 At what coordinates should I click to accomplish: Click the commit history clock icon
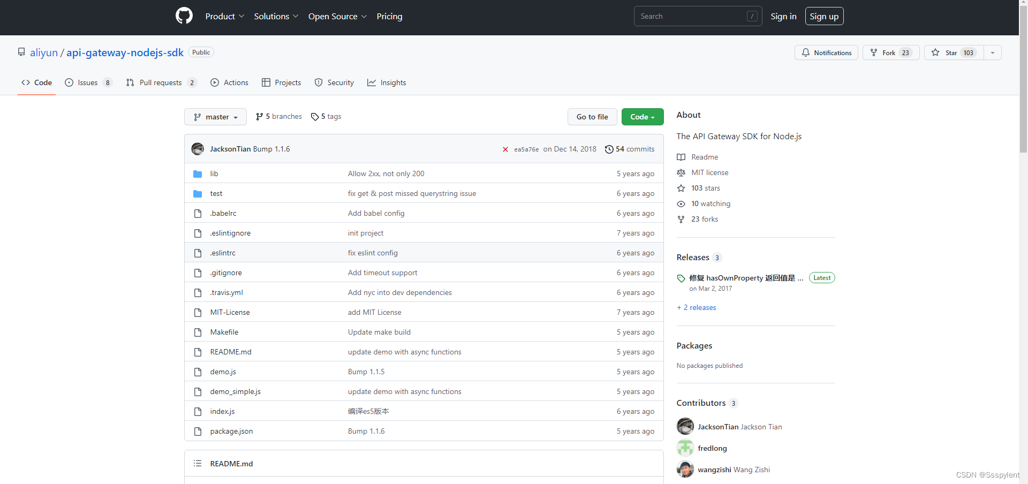tap(609, 149)
